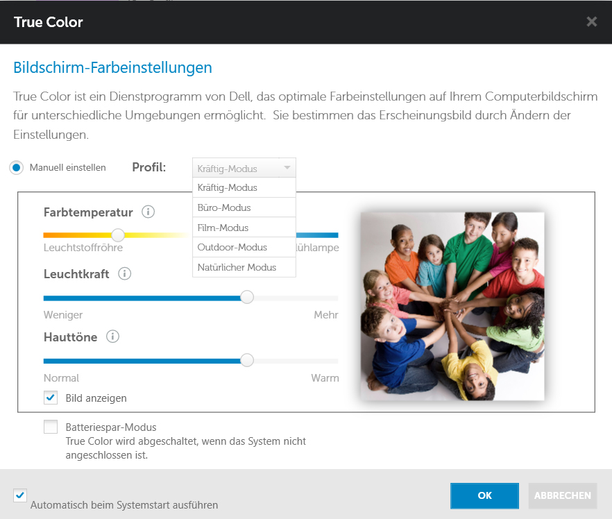The height and width of the screenshot is (519, 612).
Task: Confirm settings with the OK button
Action: pyautogui.click(x=484, y=495)
